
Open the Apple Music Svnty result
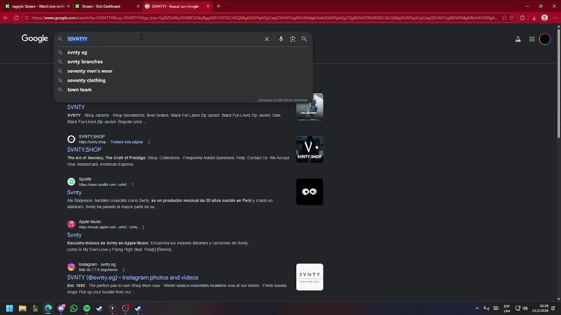74,235
